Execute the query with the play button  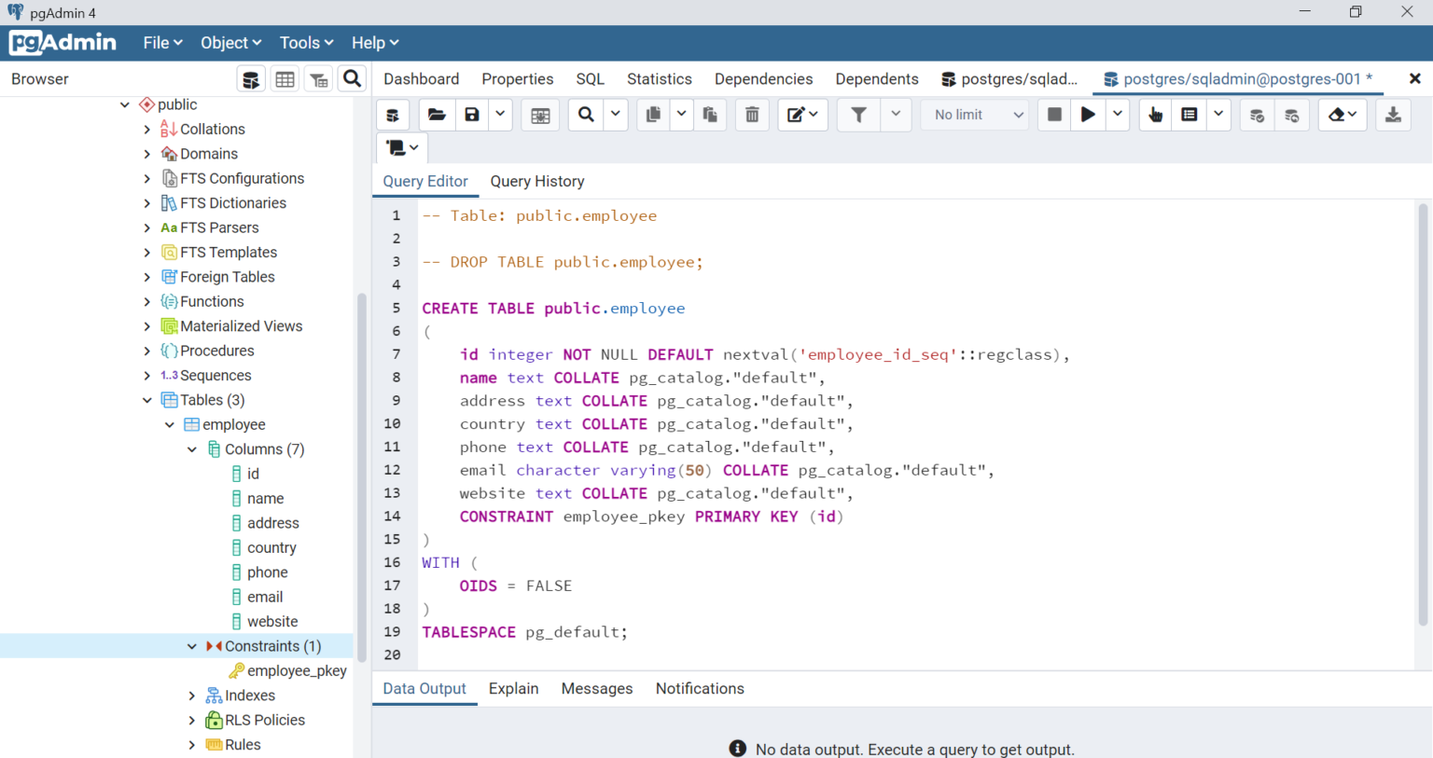point(1088,114)
